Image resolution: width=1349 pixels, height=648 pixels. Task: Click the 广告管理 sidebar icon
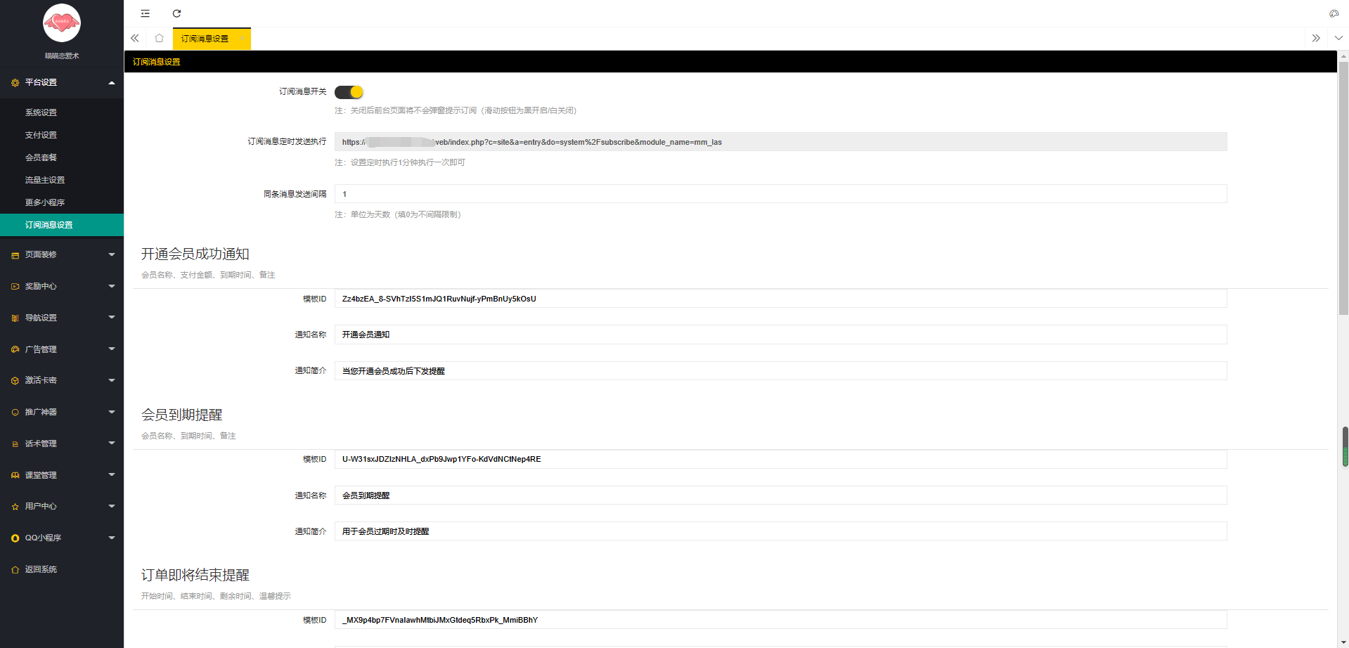(x=15, y=349)
